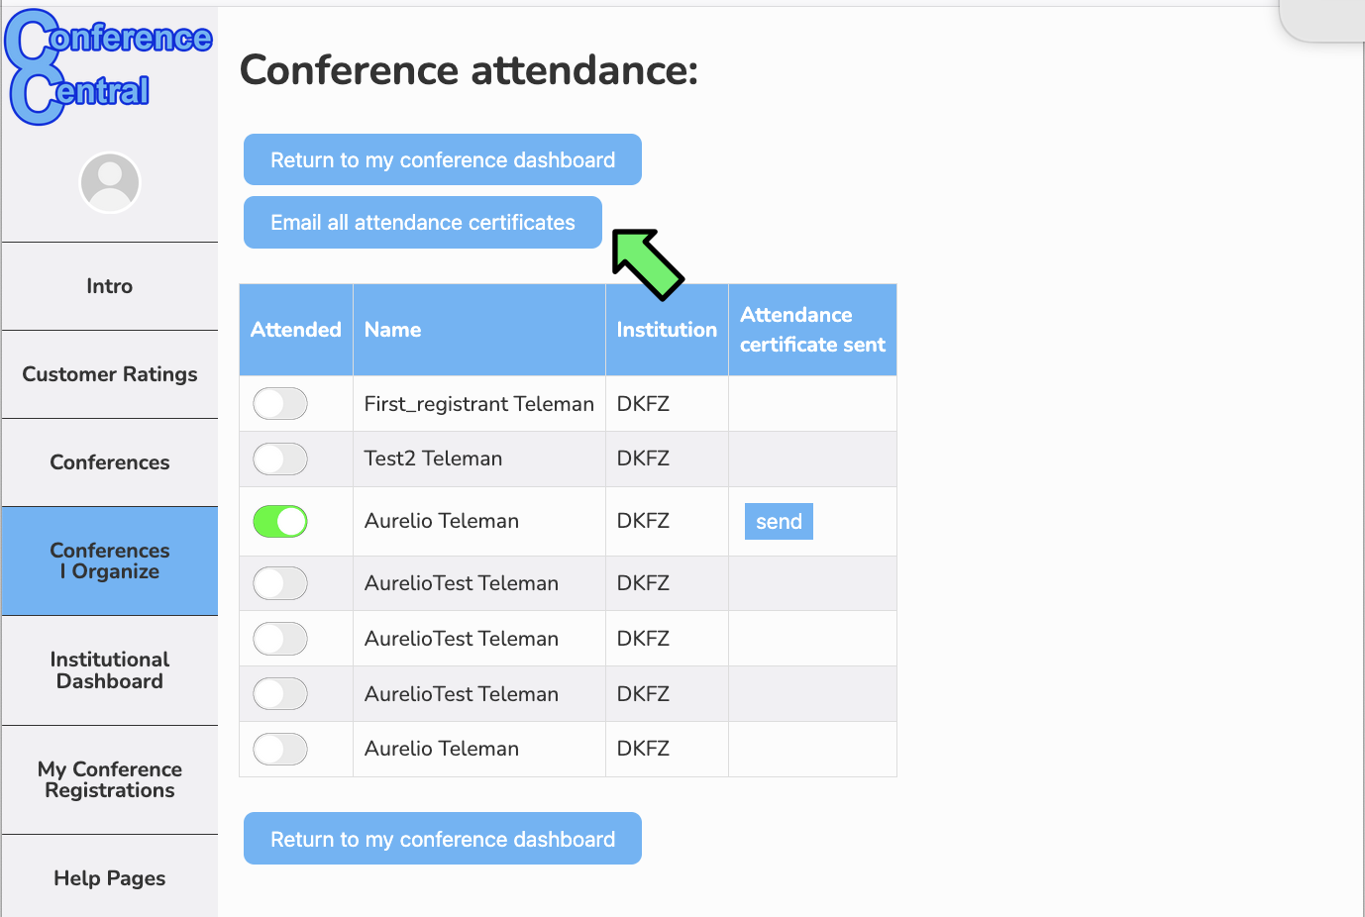
Task: Toggle attendance for First_registrant Teleman
Action: coord(280,404)
